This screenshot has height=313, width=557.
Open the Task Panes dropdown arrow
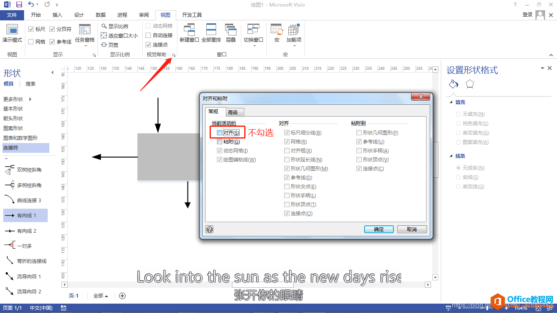(85, 46)
